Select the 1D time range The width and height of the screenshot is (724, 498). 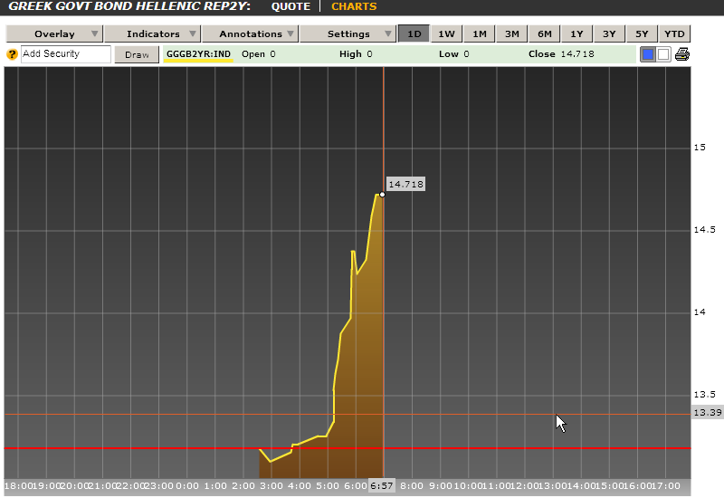414,34
